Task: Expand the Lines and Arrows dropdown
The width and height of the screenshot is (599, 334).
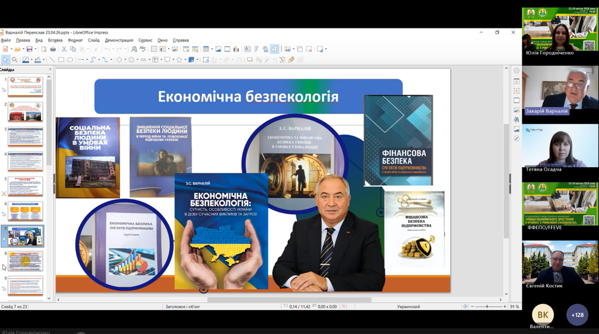Action: click(x=88, y=60)
